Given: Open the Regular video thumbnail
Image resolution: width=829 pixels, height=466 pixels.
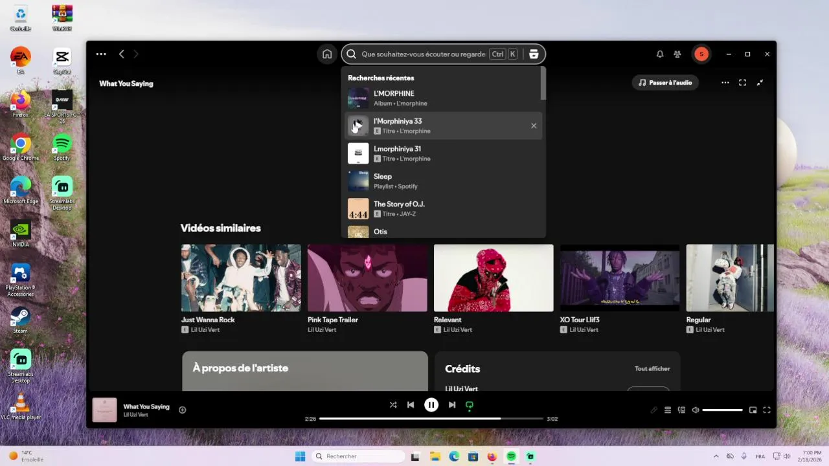Looking at the screenshot, I should click(x=730, y=278).
